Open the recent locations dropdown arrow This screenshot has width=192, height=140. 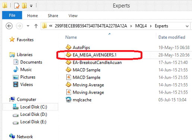click(28, 26)
